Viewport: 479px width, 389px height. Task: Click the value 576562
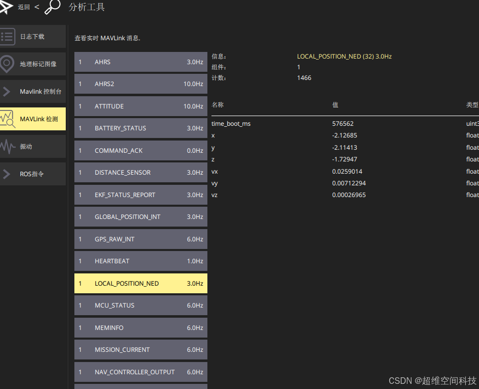pos(343,124)
